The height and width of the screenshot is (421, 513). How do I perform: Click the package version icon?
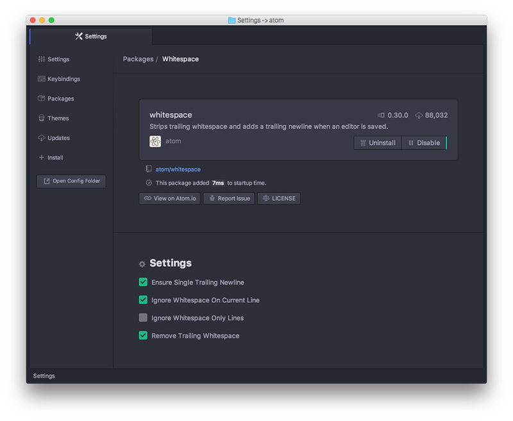tap(380, 116)
